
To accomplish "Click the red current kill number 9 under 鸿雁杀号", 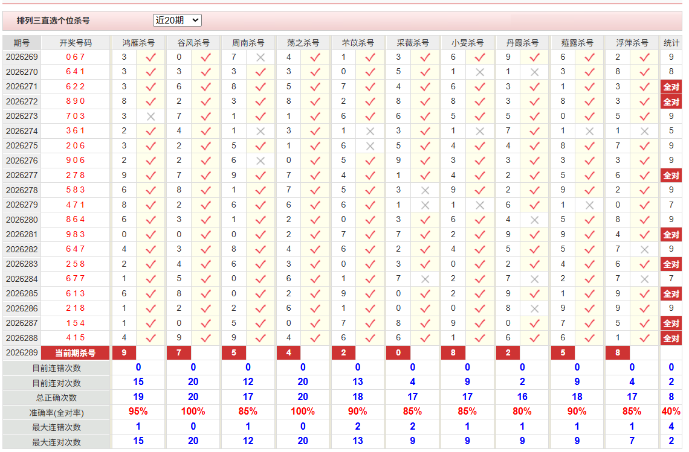I will click(125, 353).
